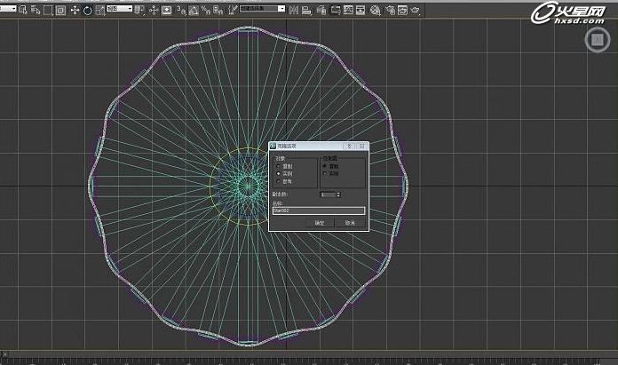Select Instance radio button under Object
The width and height of the screenshot is (618, 365).
279,173
